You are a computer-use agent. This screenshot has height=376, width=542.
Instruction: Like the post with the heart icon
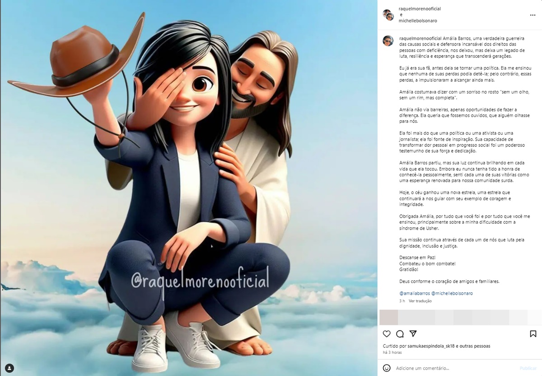(x=387, y=334)
